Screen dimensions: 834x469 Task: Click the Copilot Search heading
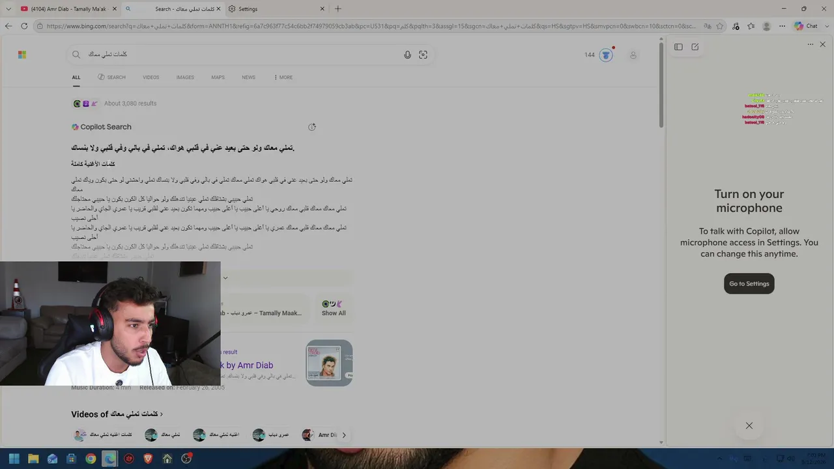pyautogui.click(x=102, y=127)
